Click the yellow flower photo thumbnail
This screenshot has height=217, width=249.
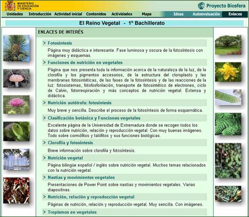228,72
